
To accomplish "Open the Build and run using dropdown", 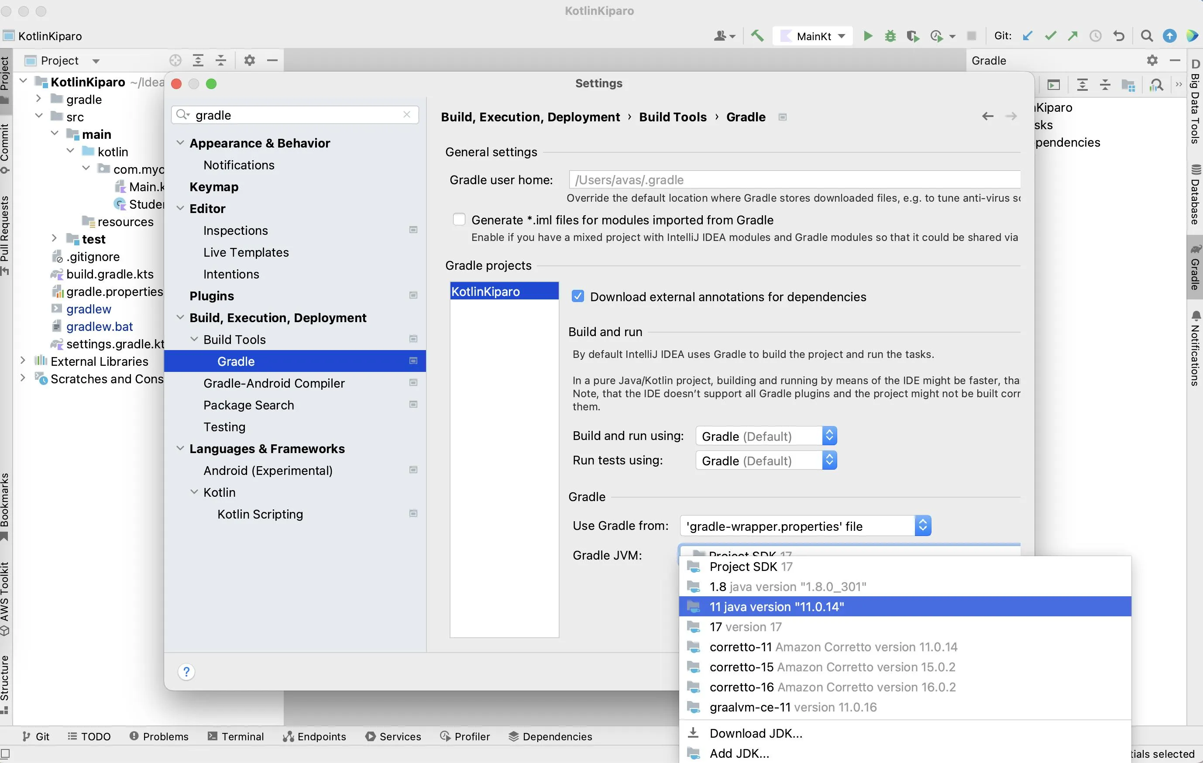I will (x=765, y=436).
